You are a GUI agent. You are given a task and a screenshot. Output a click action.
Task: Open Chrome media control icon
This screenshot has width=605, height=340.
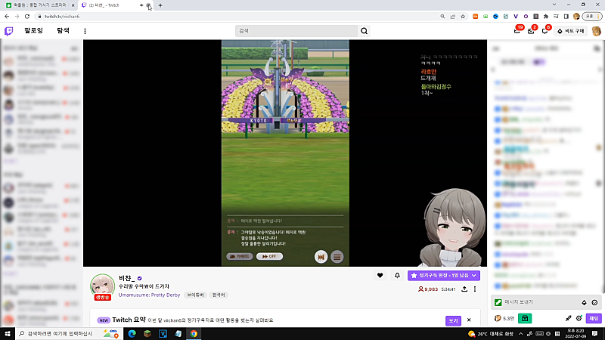click(556, 17)
